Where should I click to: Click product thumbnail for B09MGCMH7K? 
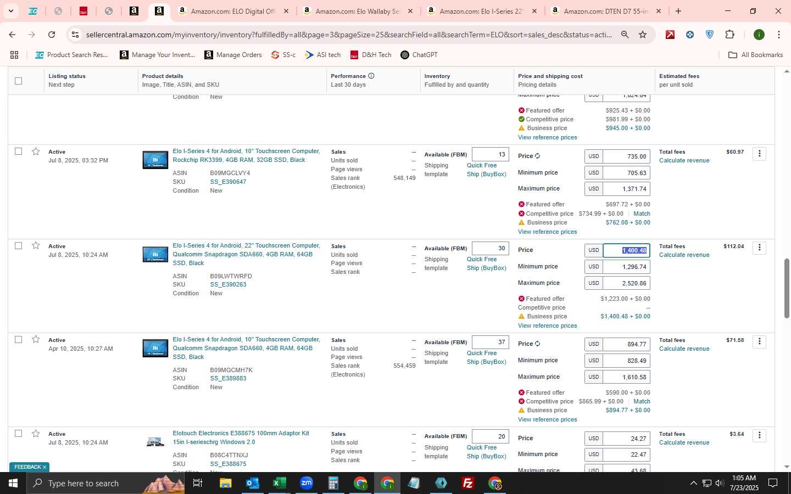click(x=155, y=348)
